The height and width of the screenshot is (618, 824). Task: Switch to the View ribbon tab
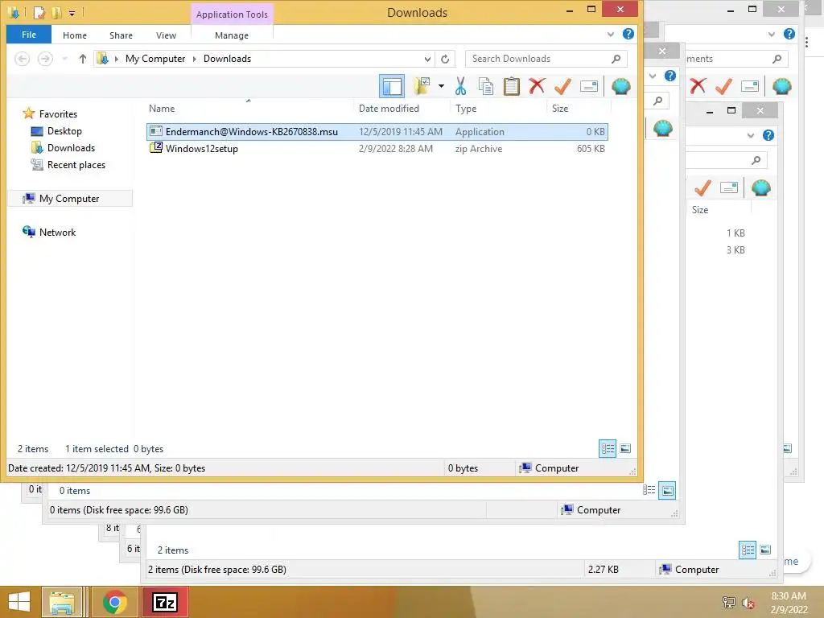click(166, 35)
